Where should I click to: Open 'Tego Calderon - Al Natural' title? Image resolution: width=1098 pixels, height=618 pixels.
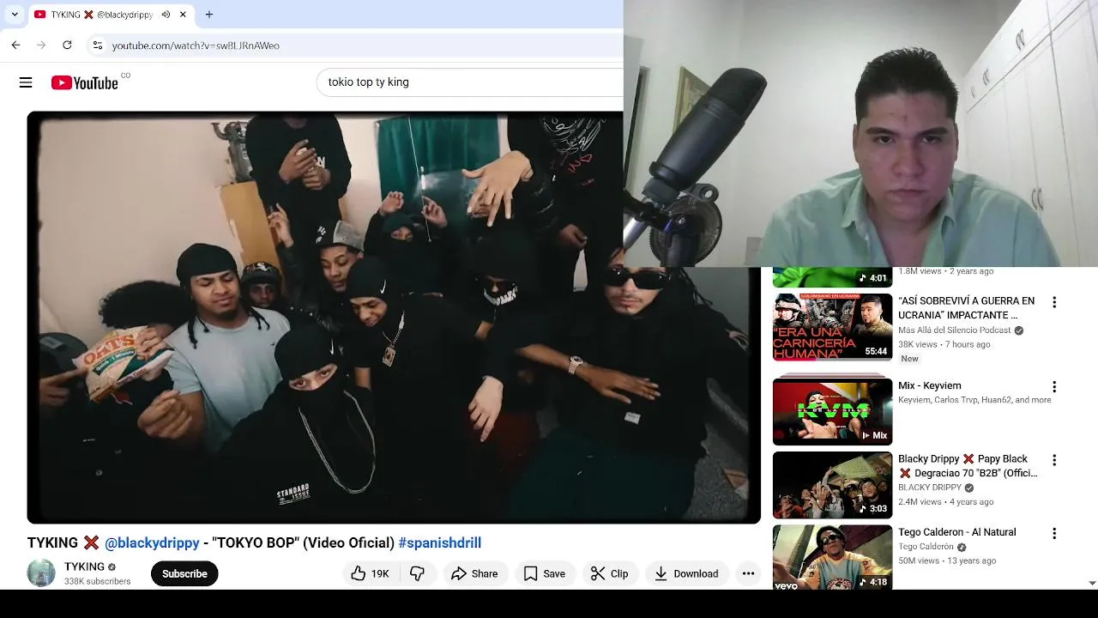[957, 532]
